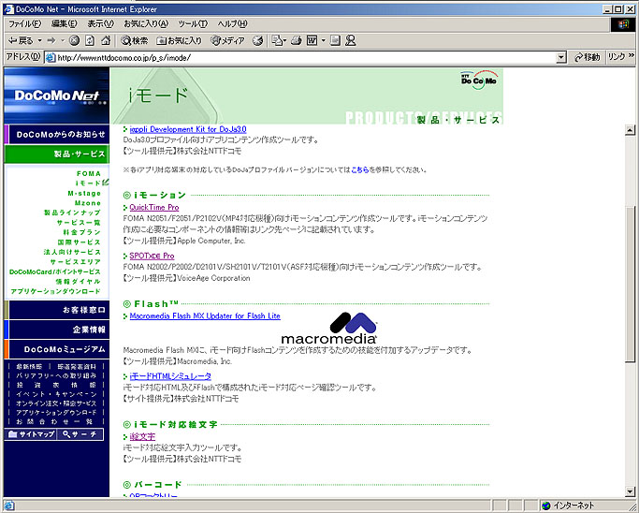Viewport: 639px width, 513px height.
Task: Select 製品・サービス in the sidebar
Action: (x=79, y=154)
